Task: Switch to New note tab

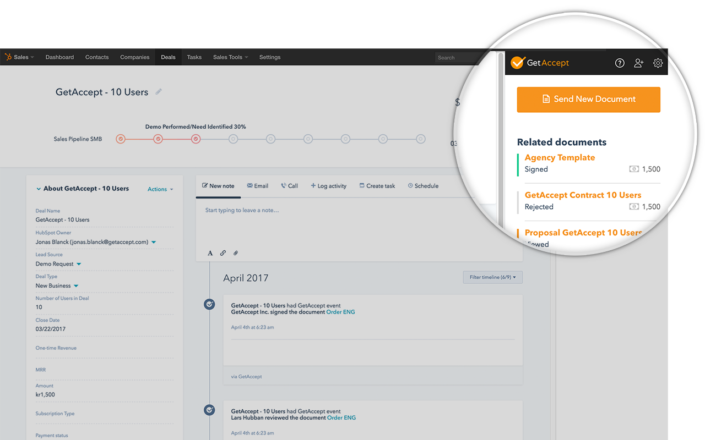Action: point(218,186)
